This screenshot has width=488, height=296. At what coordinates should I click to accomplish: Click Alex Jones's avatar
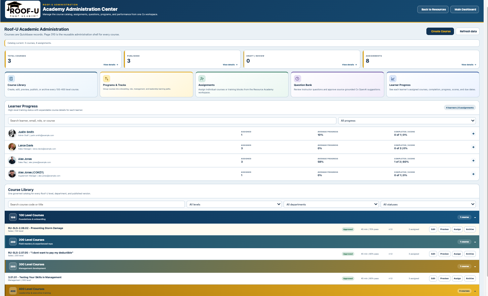(12, 160)
